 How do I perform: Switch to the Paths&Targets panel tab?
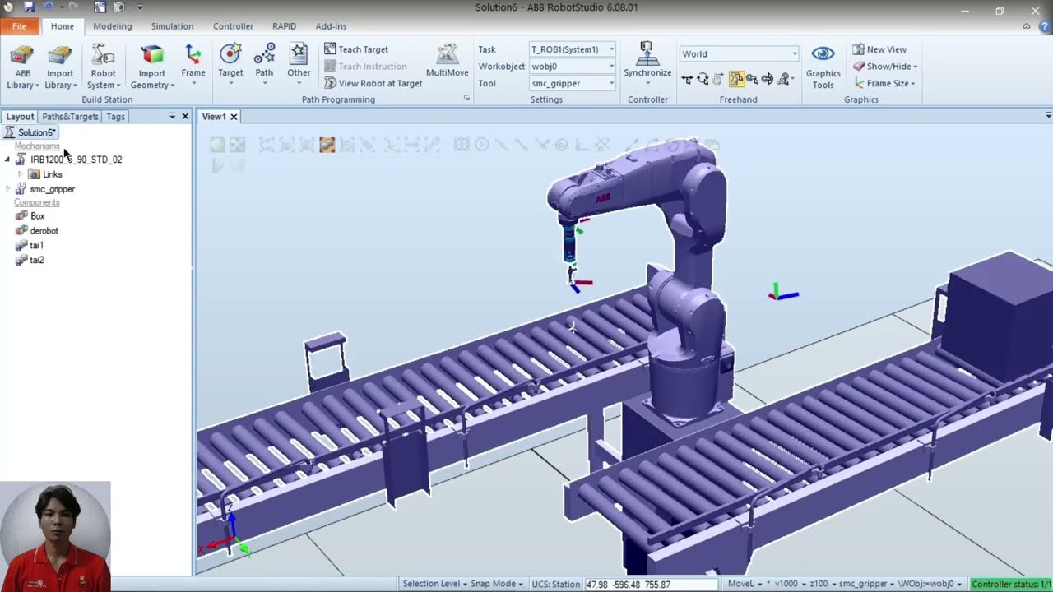click(x=70, y=117)
